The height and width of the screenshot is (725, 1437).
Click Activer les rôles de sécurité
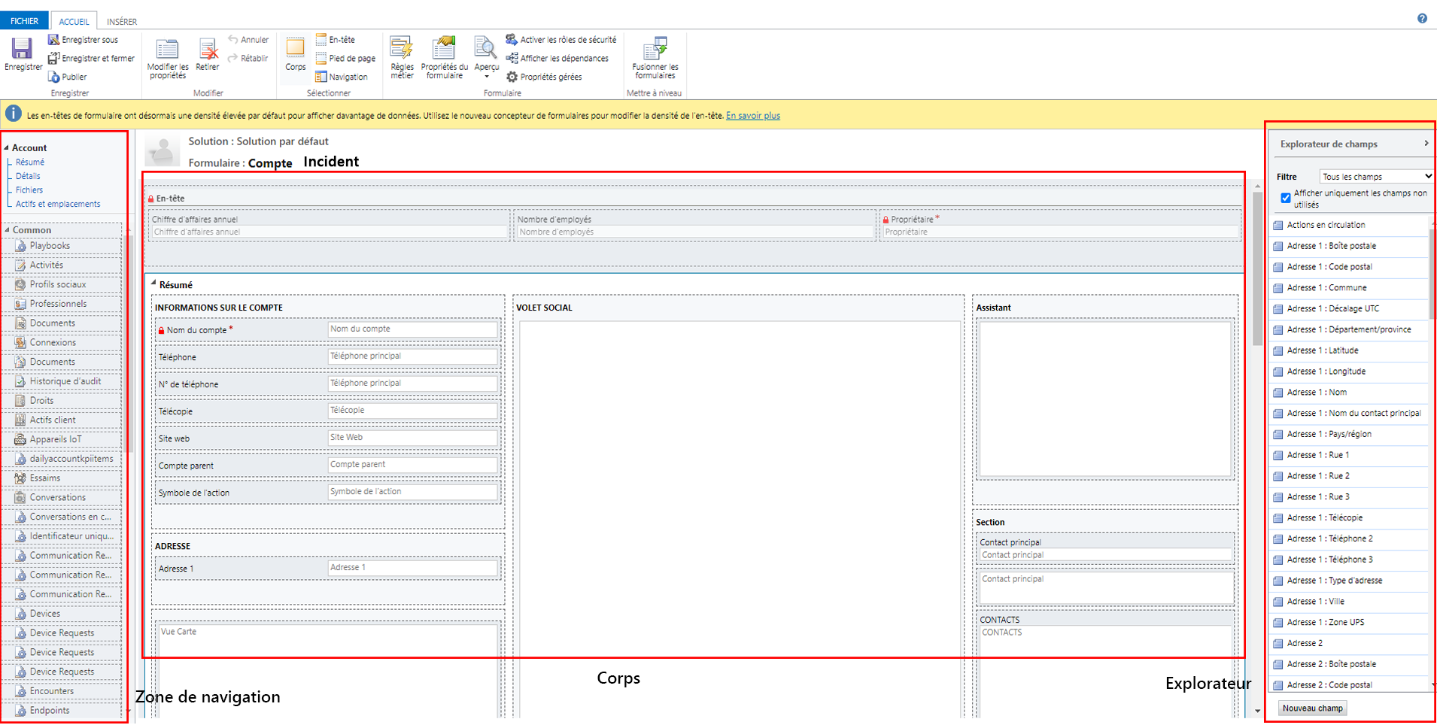(x=563, y=39)
